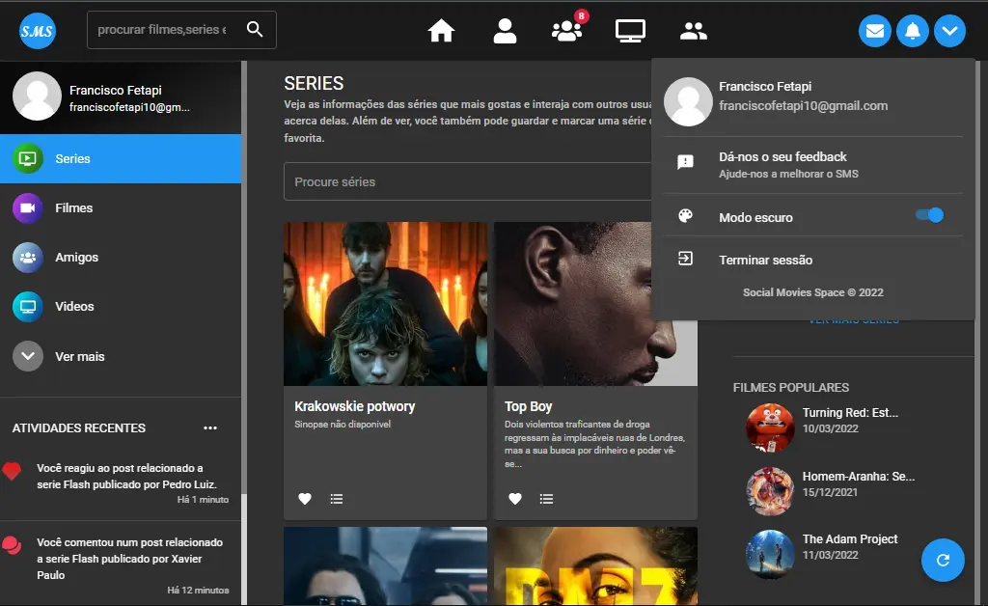Click the Turning Red thumbnail
Viewport: 988px width, 606px height.
click(770, 427)
